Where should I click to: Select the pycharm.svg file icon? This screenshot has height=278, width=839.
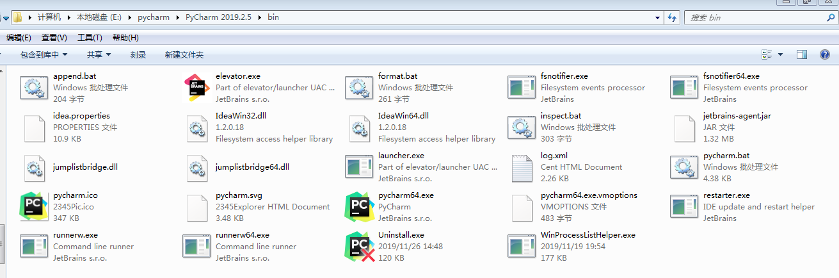(x=196, y=207)
